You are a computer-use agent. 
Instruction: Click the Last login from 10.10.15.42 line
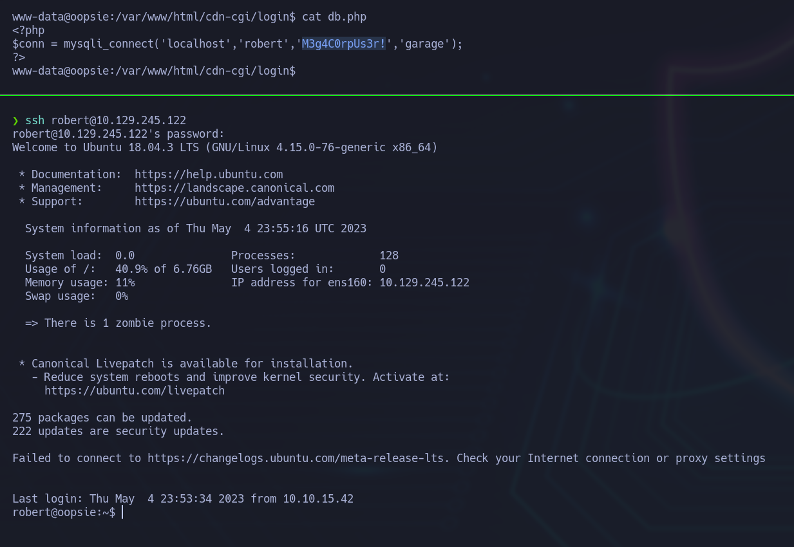183,499
